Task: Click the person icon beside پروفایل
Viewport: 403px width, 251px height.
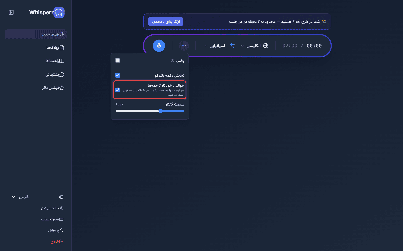Action: pyautogui.click(x=61, y=230)
